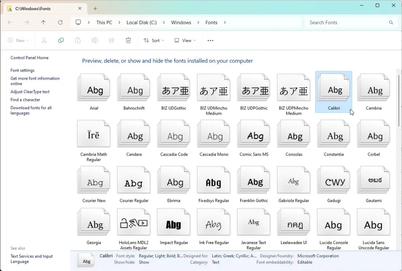Screen dimensions: 402x271
Task: Expand the chevron after This PC
Action: click(x=119, y=22)
